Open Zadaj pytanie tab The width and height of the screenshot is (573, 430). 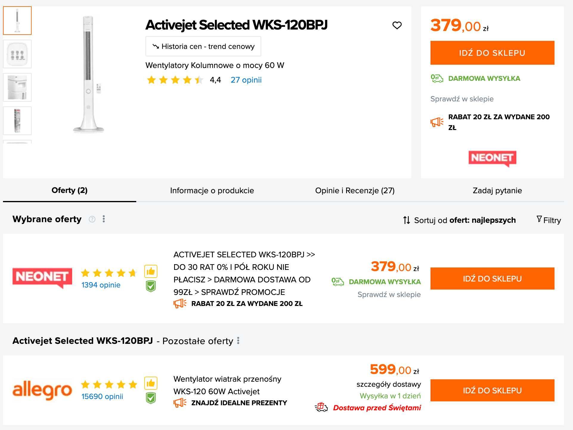click(x=497, y=191)
